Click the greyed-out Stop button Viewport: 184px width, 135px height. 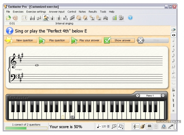point(153,40)
